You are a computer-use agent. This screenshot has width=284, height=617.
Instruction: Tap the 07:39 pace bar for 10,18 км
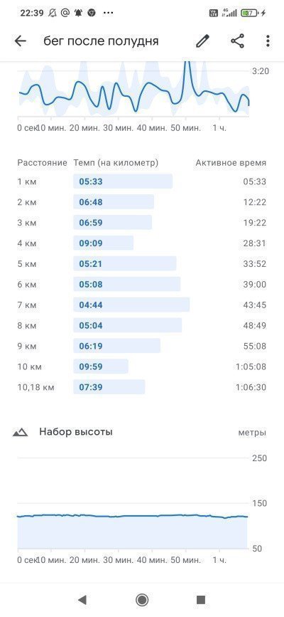tap(109, 387)
